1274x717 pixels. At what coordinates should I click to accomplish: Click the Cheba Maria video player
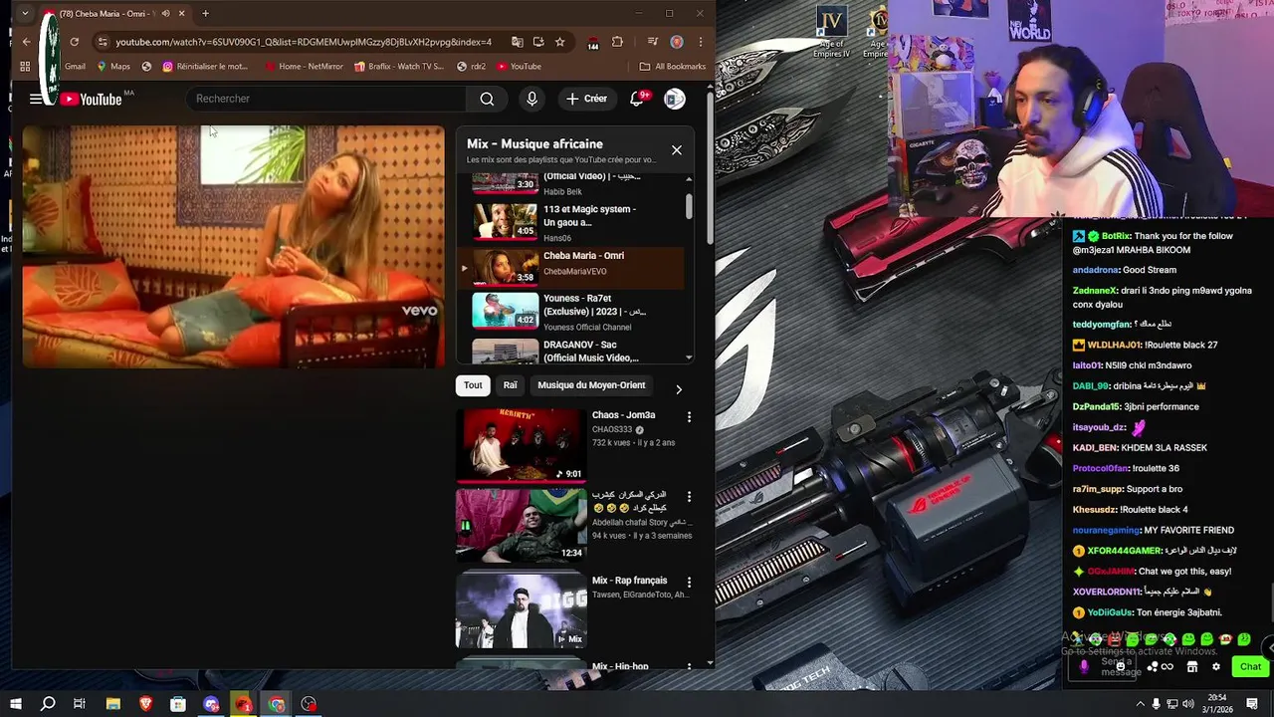click(x=233, y=247)
